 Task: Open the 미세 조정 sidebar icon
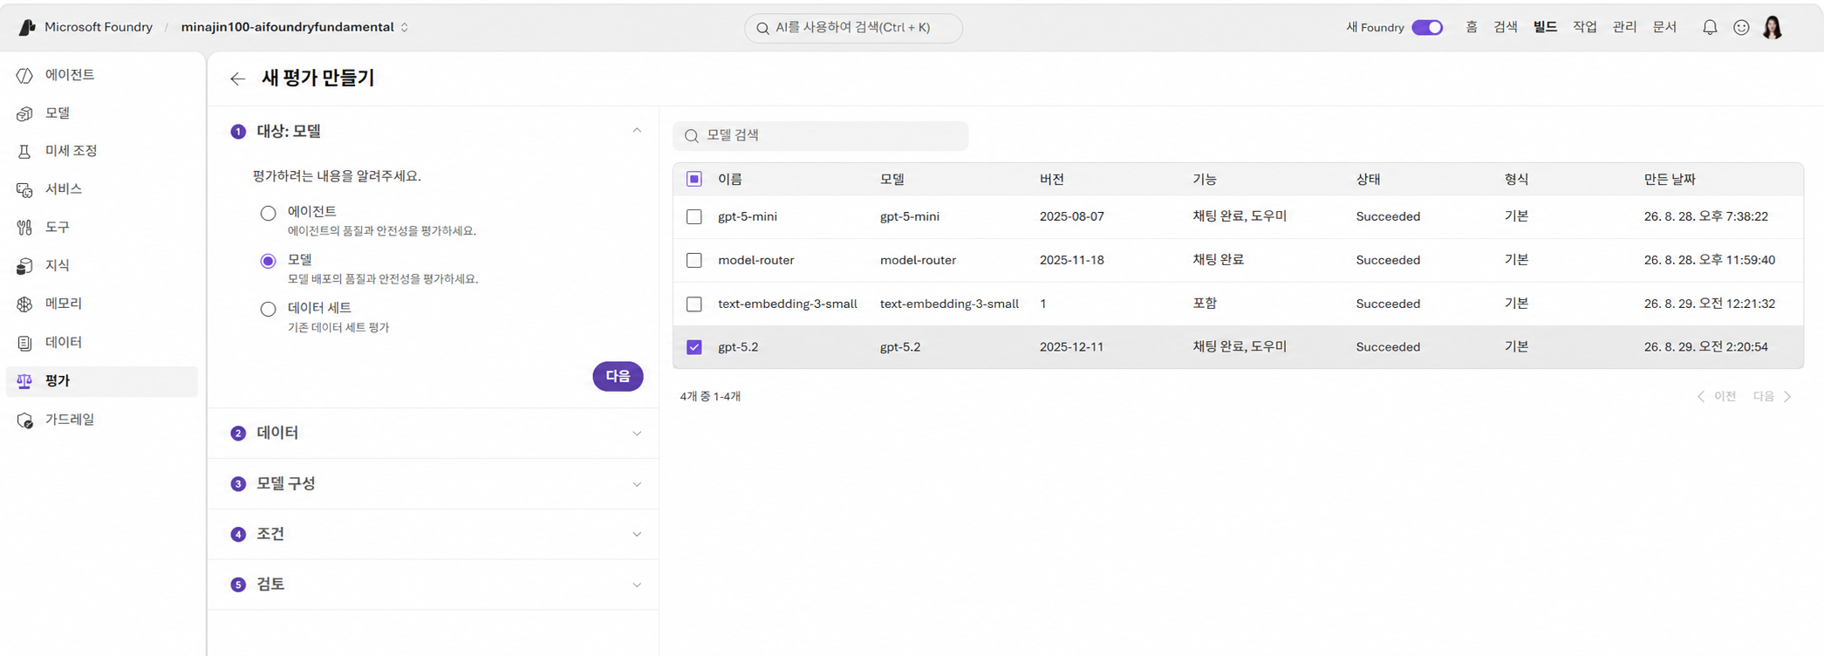click(x=24, y=151)
